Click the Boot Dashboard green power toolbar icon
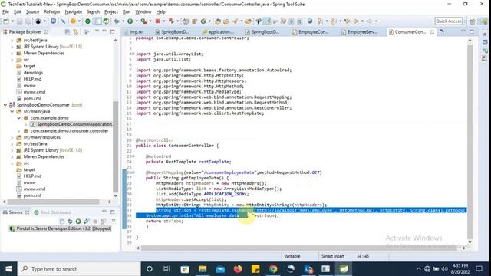The height and width of the screenshot is (276, 491). pyautogui.click(x=87, y=21)
